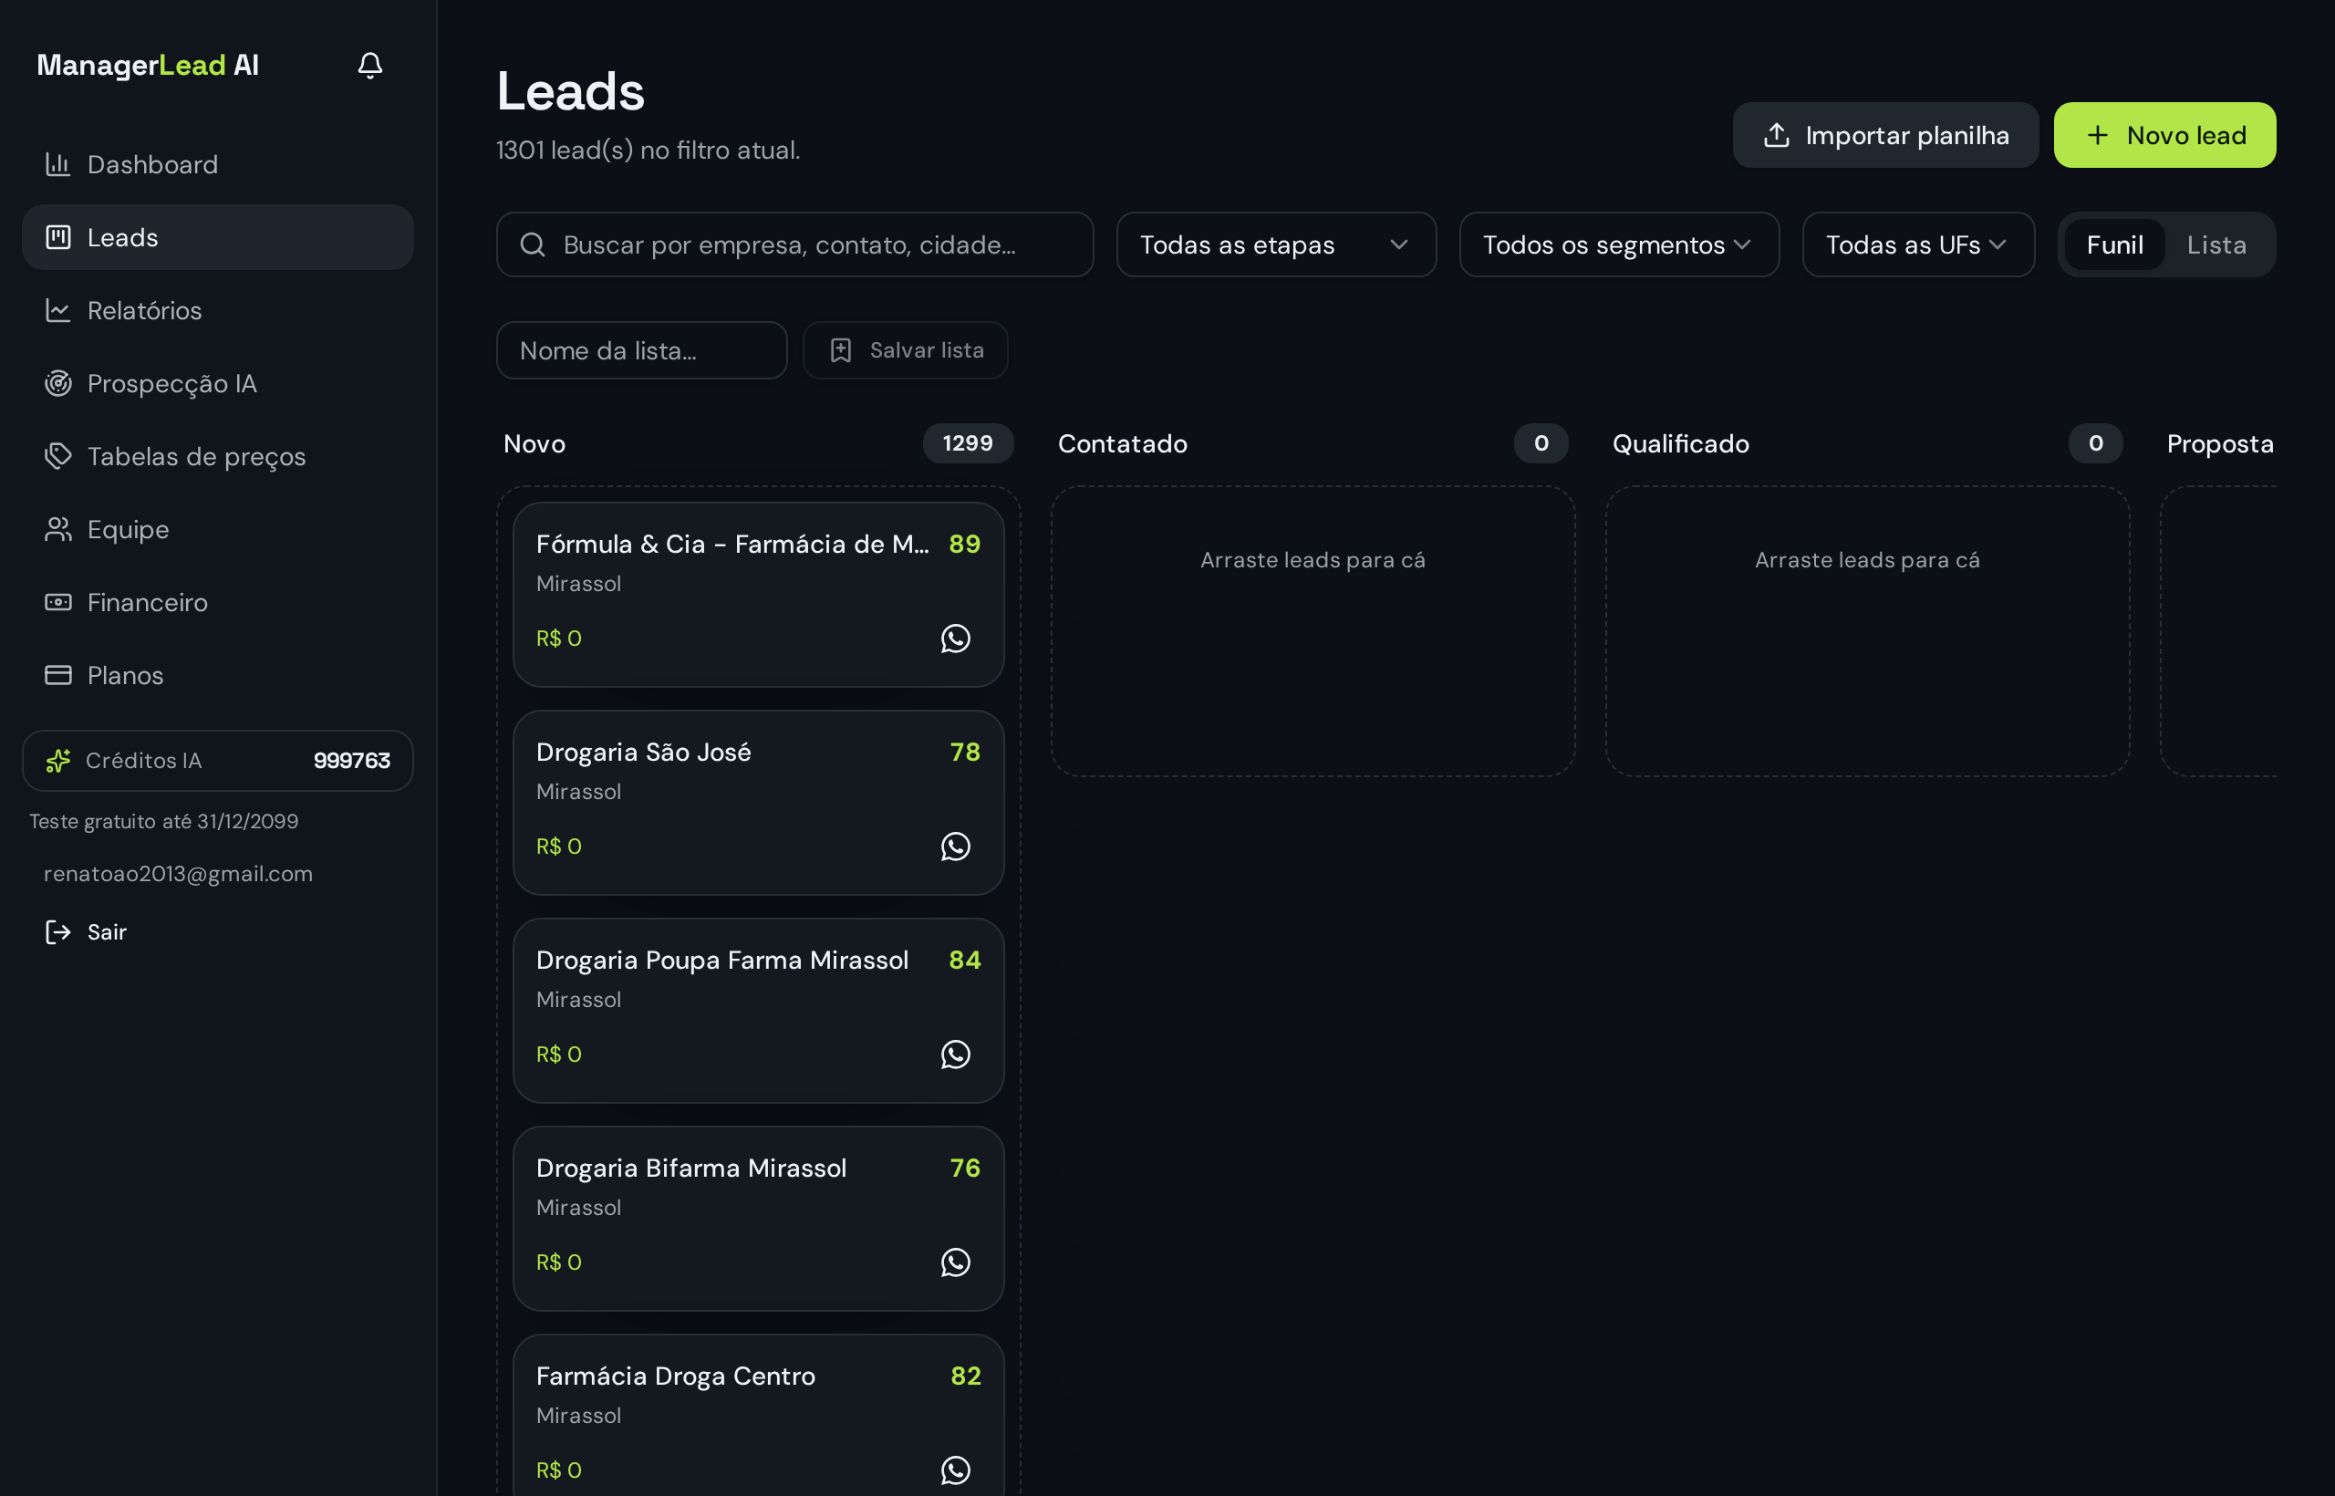Click the Novo lead button

(2164, 135)
